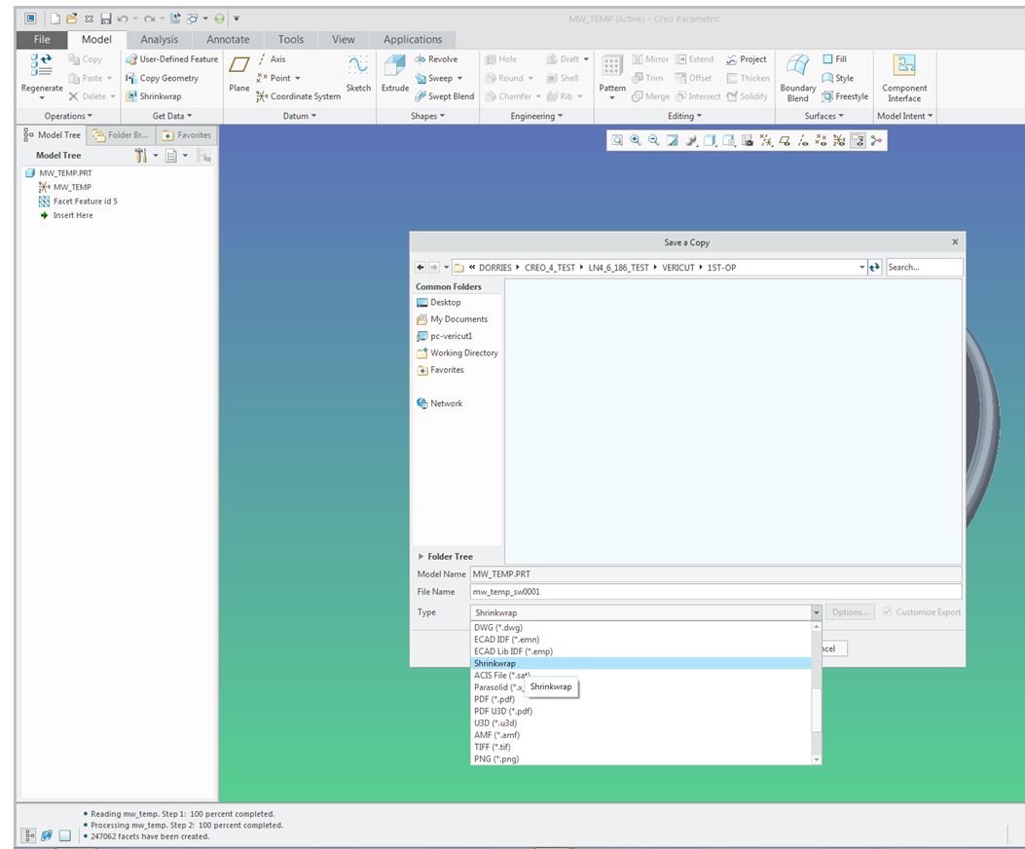Expand the Datum group dropdown
Viewport: 1025px width, 849px height.
tap(300, 116)
